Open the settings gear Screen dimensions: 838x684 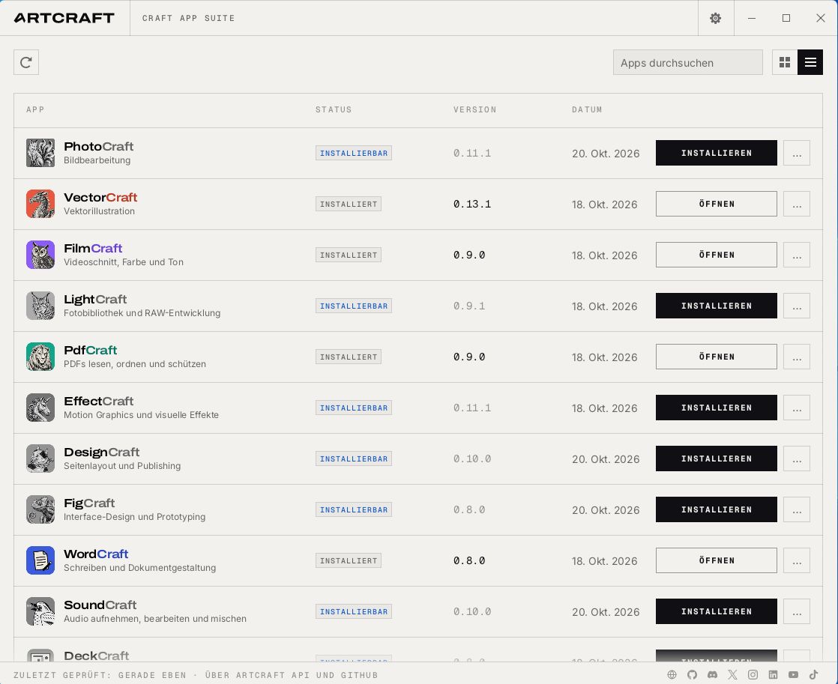(x=716, y=18)
